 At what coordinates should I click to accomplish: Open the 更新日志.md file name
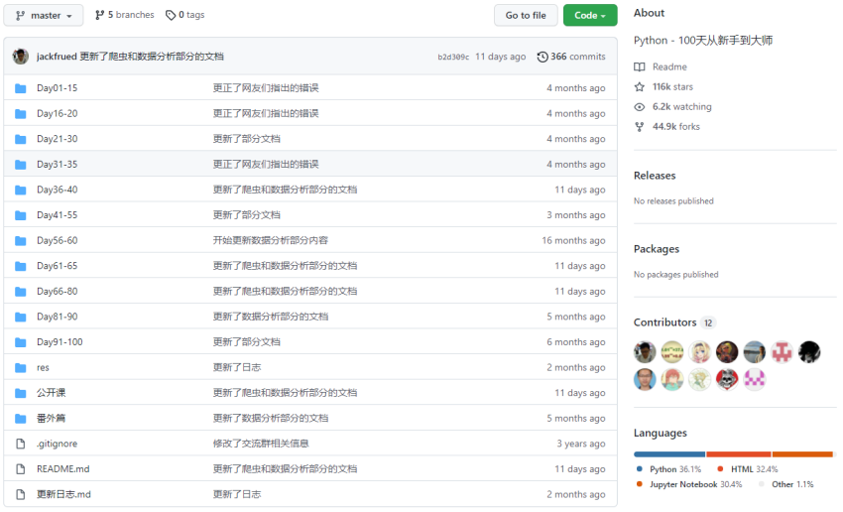[x=63, y=494]
